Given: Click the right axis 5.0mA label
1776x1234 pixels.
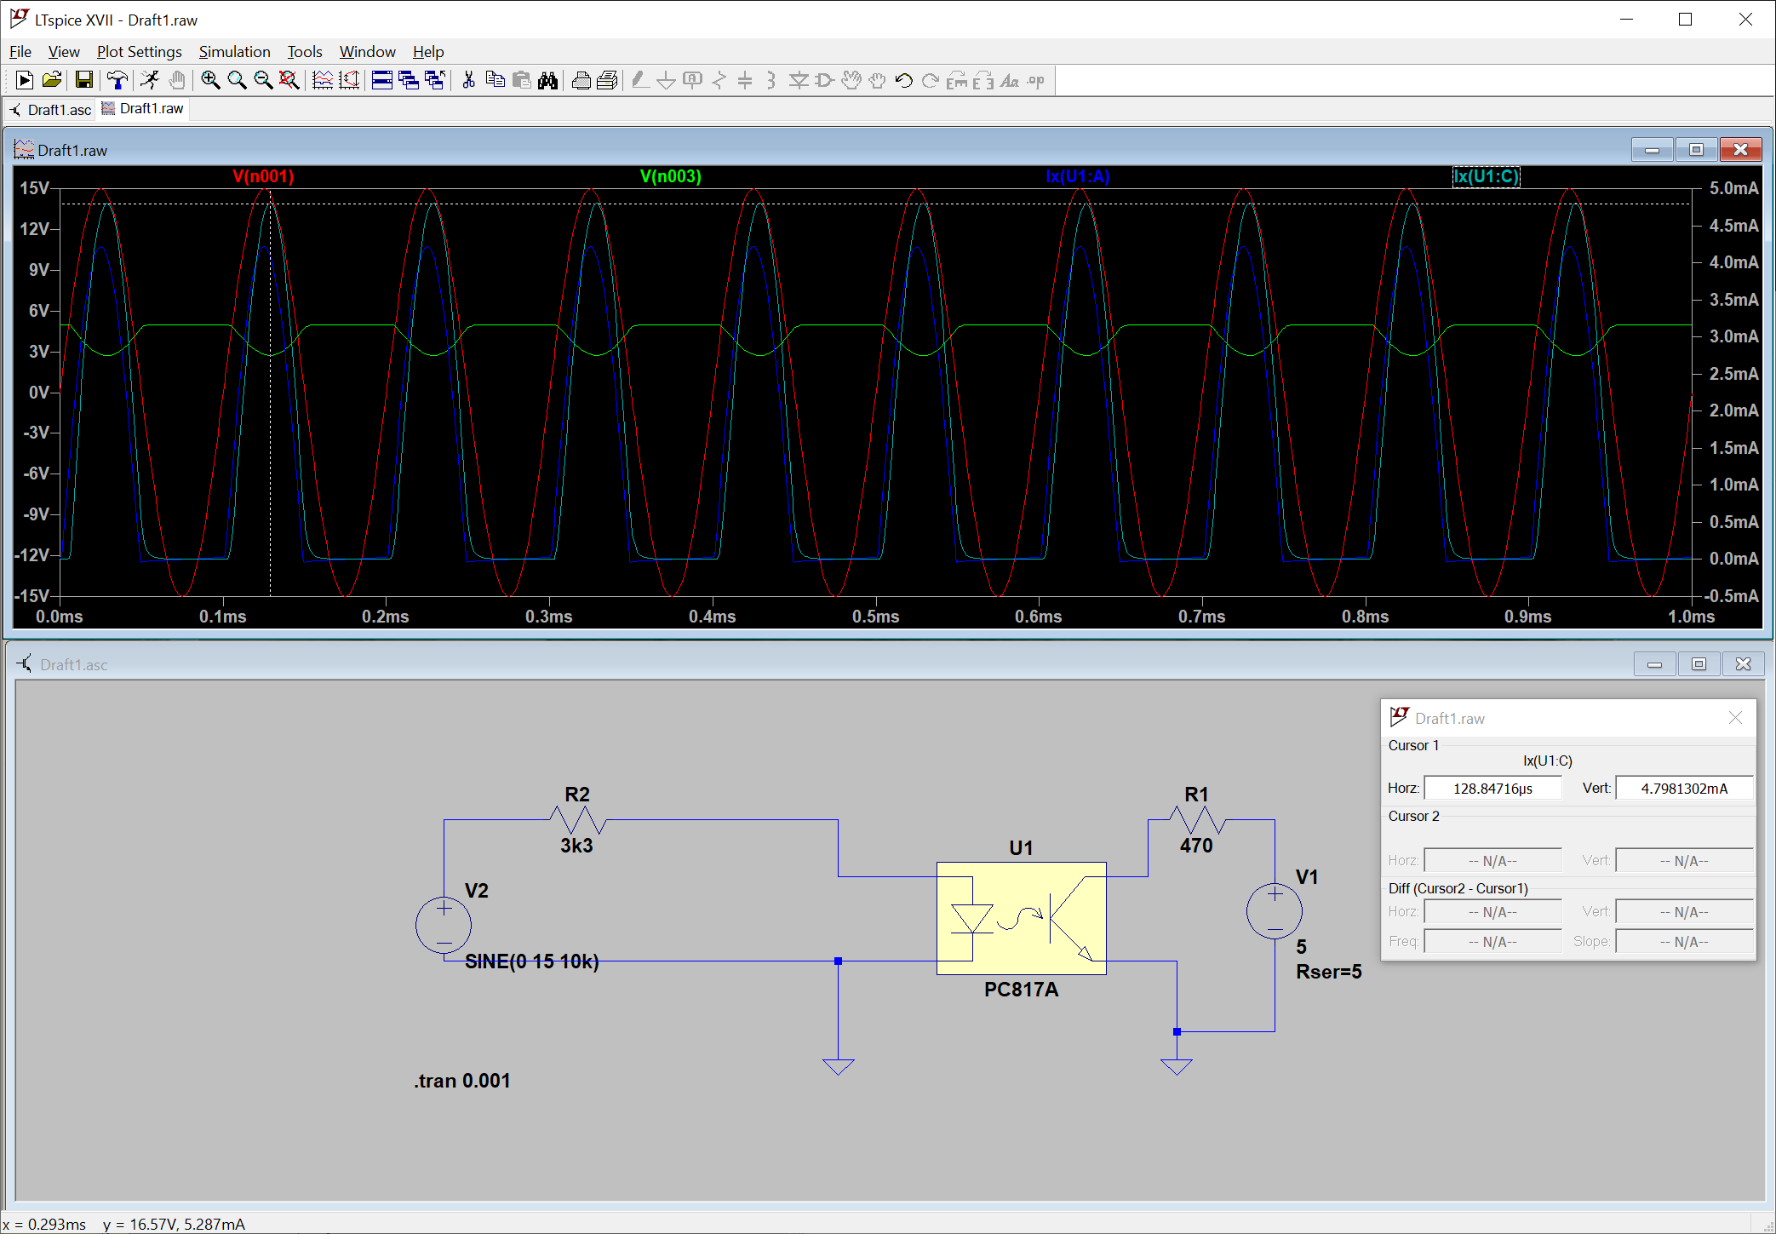Looking at the screenshot, I should (x=1733, y=188).
